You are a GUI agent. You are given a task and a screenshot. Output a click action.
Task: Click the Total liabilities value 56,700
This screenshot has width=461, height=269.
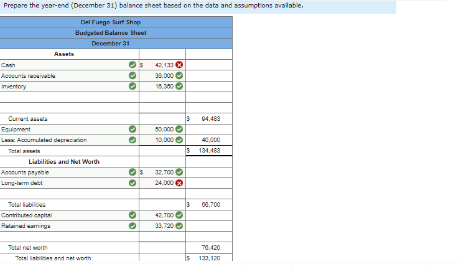tap(211, 204)
